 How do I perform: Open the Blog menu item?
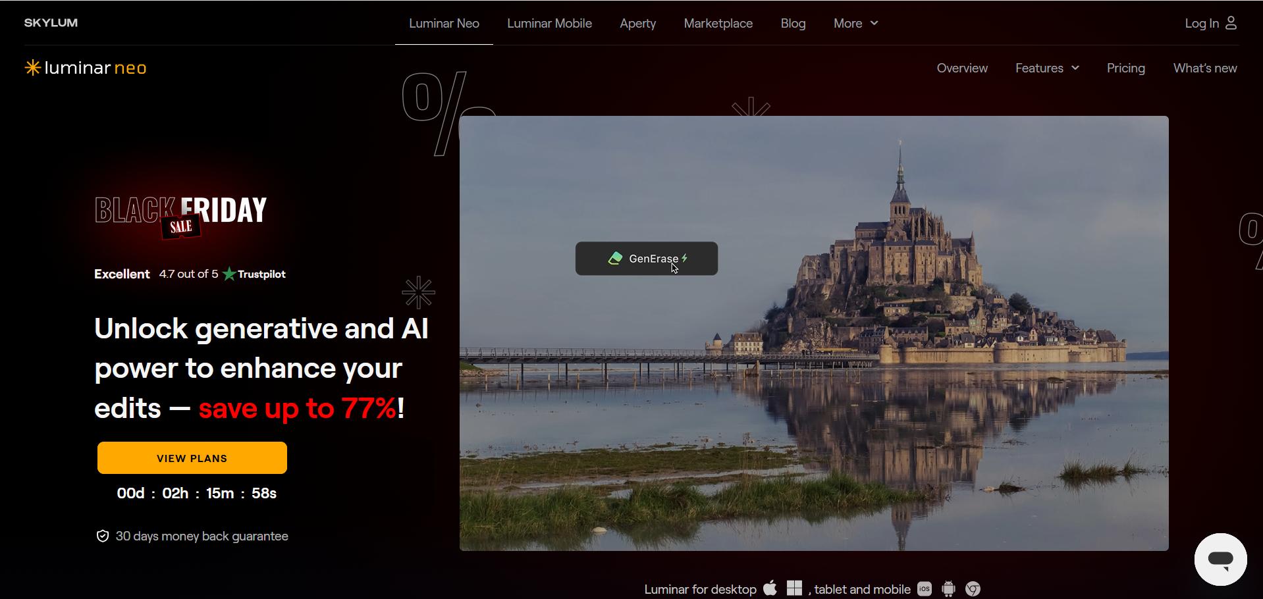792,23
